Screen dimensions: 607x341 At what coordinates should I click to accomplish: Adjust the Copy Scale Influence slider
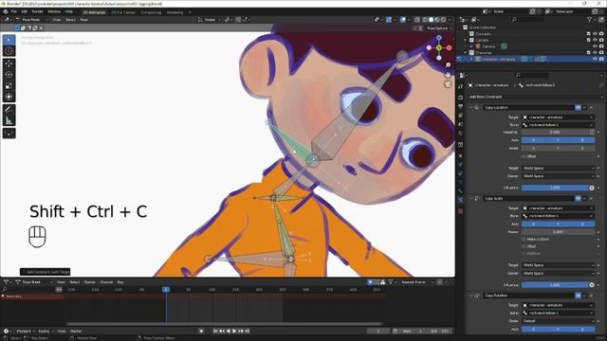pos(554,285)
